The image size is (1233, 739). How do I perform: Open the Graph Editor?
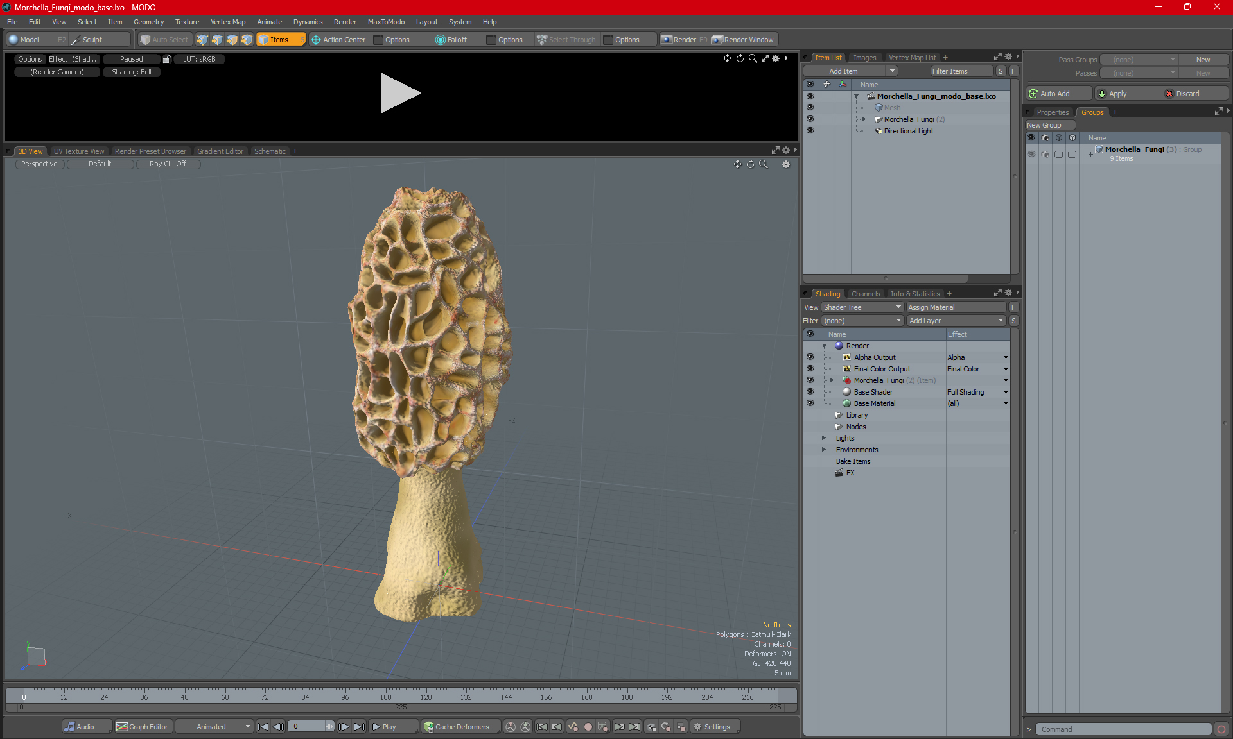click(x=143, y=727)
